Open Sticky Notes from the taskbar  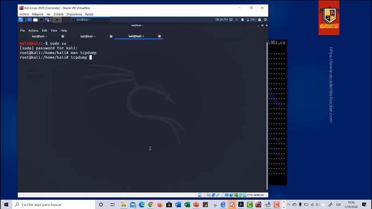click(205, 204)
